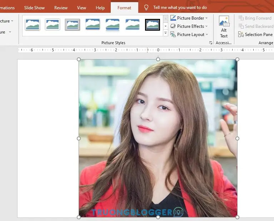The height and width of the screenshot is (221, 274).
Task: Apply the third picture style with gray frame
Action: [x=73, y=25]
